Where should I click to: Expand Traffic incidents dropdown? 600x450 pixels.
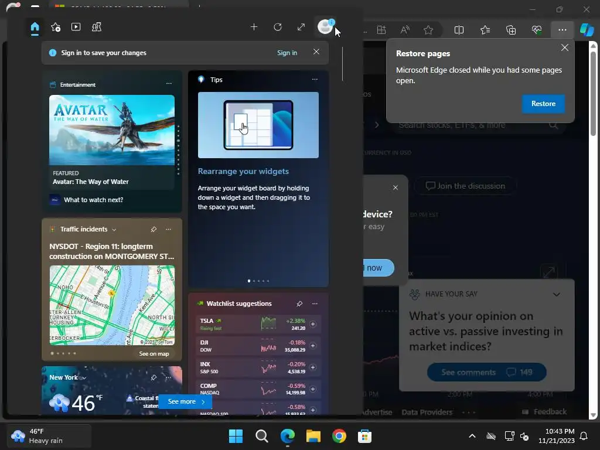[x=114, y=230]
